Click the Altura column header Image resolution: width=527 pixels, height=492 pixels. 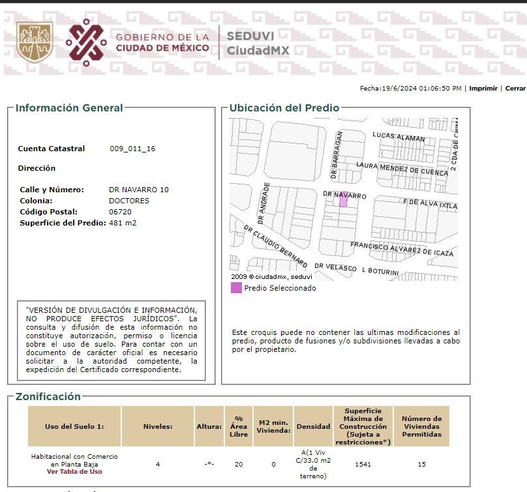pyautogui.click(x=209, y=426)
